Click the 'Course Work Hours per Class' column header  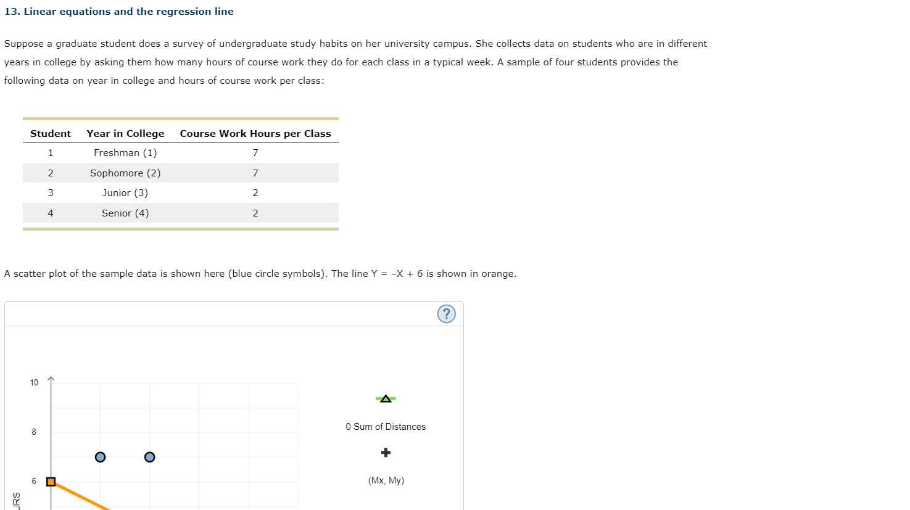[256, 133]
